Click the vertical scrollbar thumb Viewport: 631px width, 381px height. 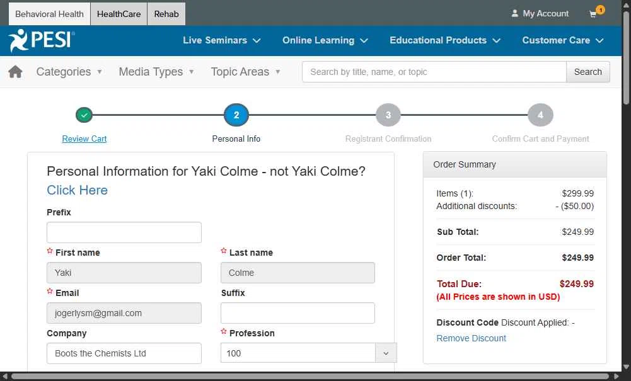[x=626, y=59]
